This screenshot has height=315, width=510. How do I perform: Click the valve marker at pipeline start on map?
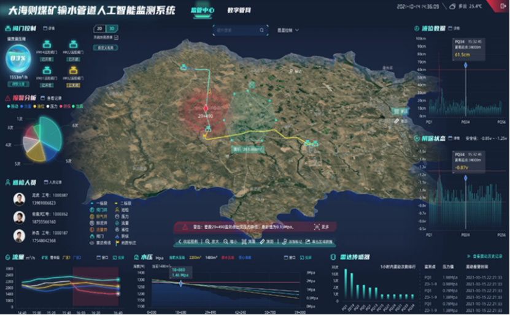(x=184, y=67)
